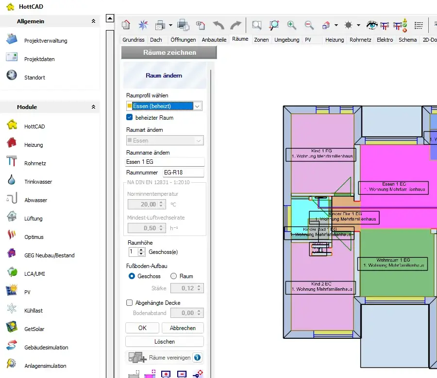Click the eye visibility icon in toolbar

click(372, 25)
